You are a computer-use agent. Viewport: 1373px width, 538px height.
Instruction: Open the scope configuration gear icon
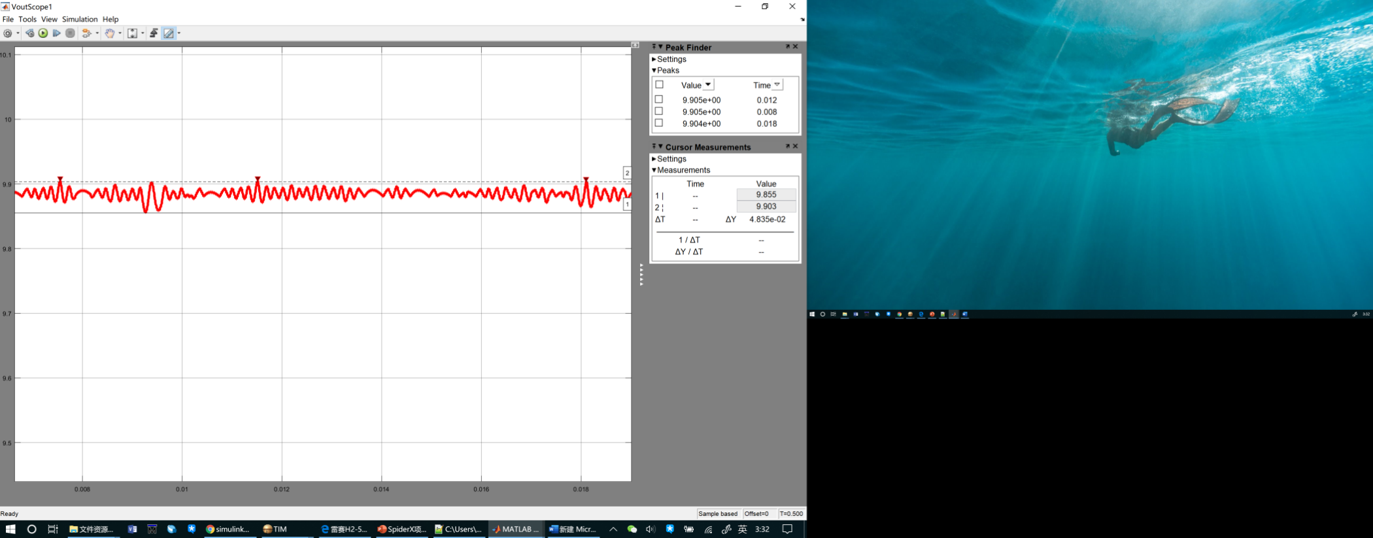coord(8,33)
